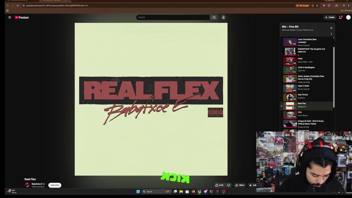
Task: Play RXKNEPHEW My Daughter Got AMiri On
Action: click(308, 51)
